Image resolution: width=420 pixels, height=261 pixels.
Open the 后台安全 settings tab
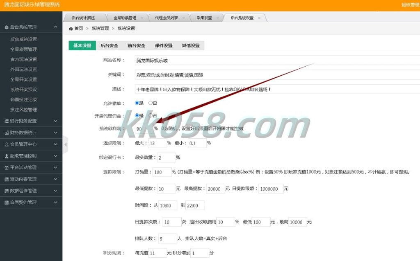pyautogui.click(x=109, y=45)
